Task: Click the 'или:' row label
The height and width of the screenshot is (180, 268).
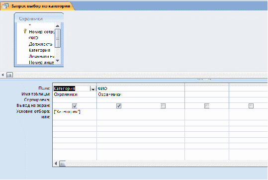Action: tap(46, 117)
